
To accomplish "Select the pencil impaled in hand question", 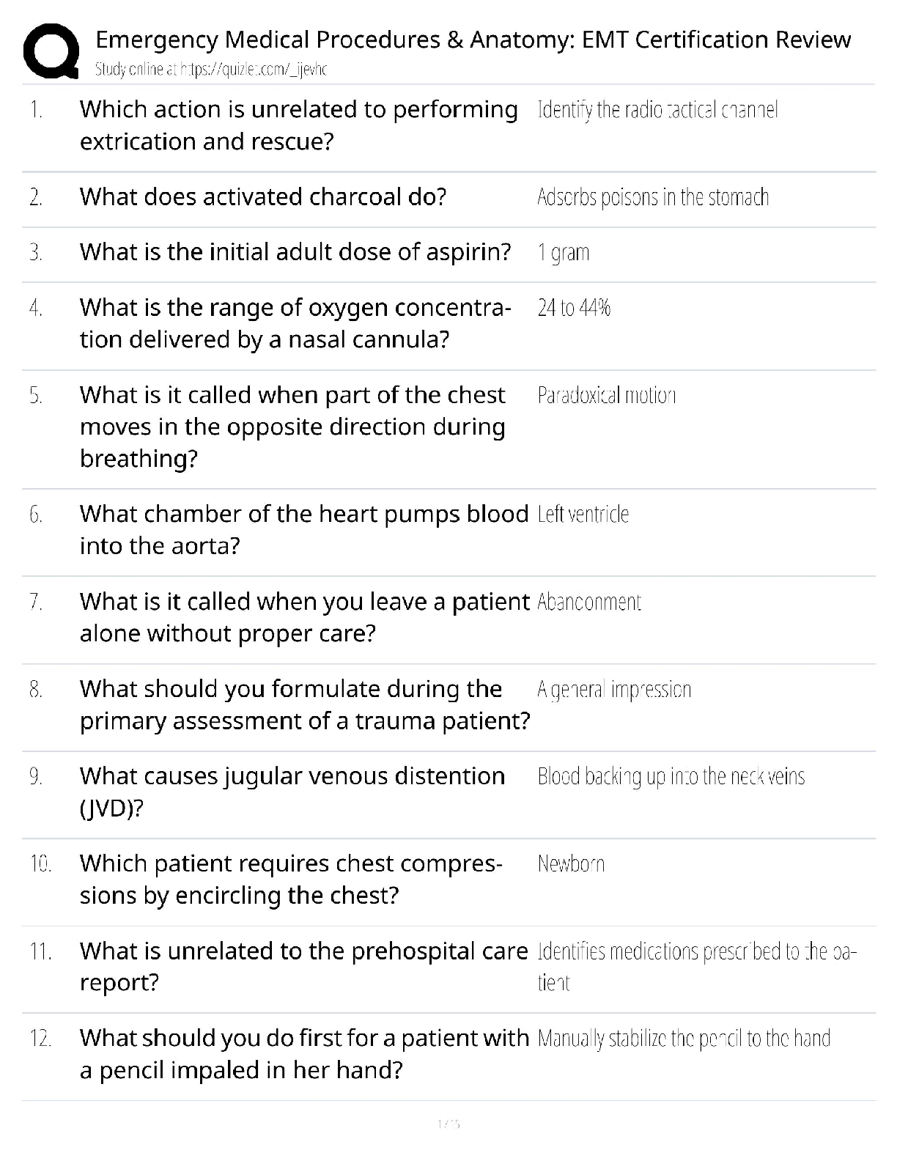I will (304, 1054).
